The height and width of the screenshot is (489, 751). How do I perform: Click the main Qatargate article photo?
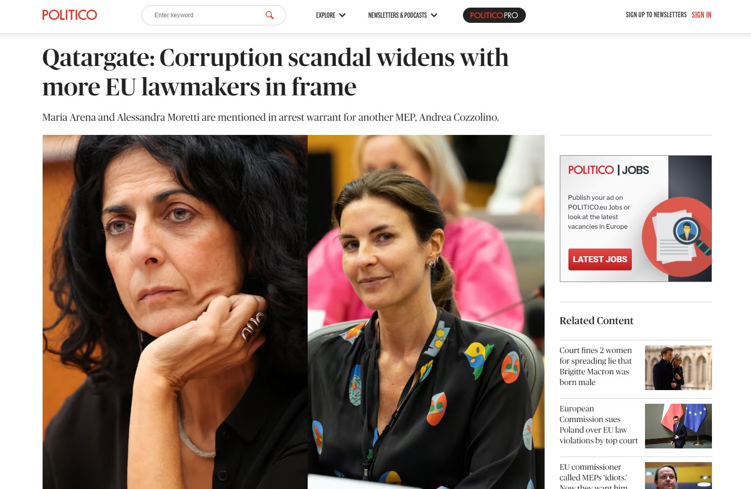(293, 312)
